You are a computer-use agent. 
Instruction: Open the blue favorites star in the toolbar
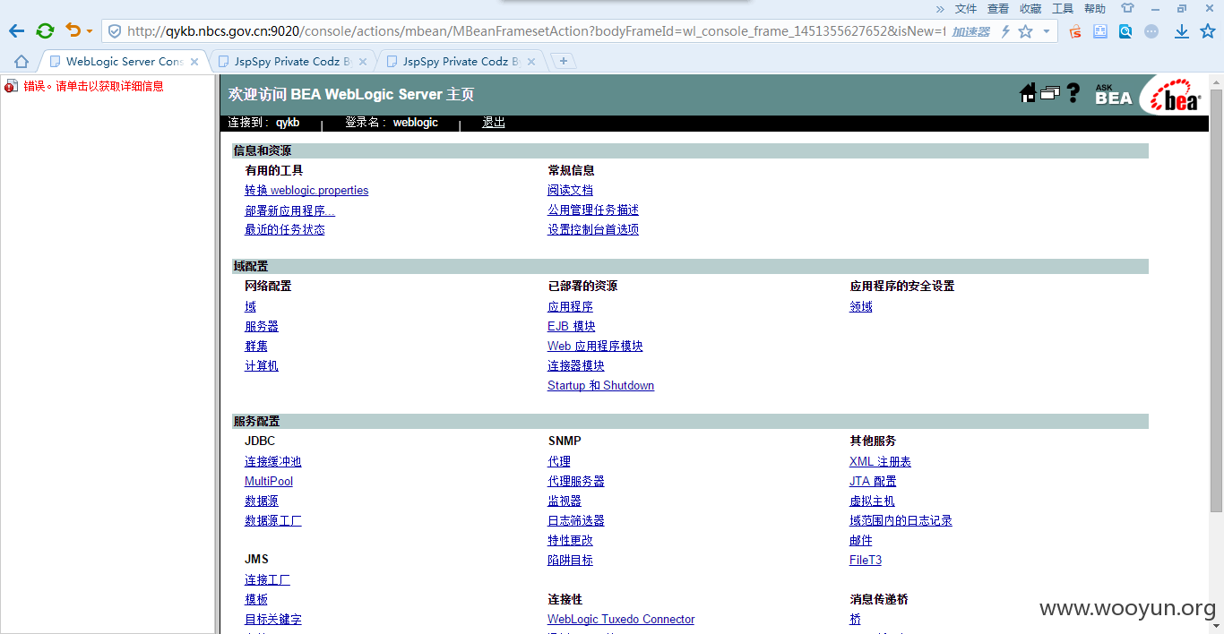pos(1208,31)
